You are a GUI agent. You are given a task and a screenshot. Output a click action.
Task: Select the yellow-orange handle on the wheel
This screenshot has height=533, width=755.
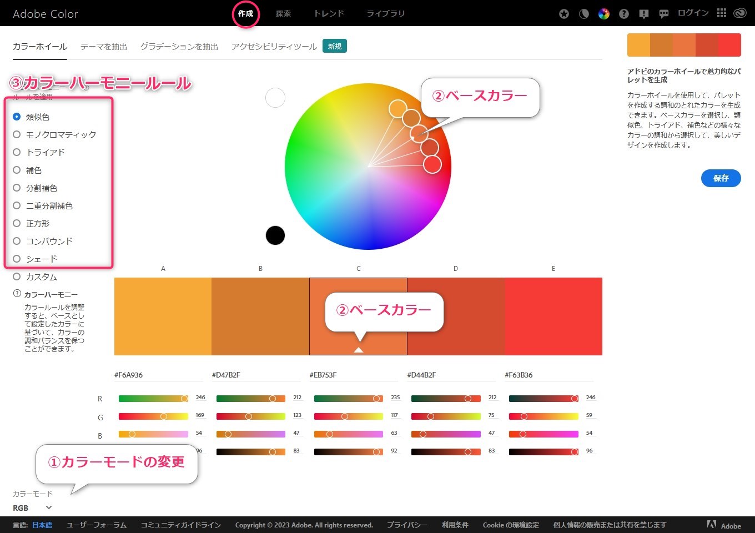[x=398, y=108]
